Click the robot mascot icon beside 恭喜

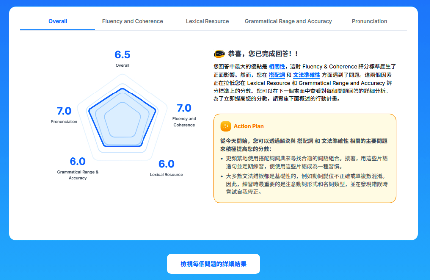click(219, 54)
